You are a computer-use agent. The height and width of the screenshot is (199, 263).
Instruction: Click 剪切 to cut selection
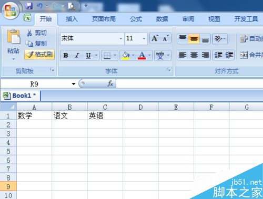pyautogui.click(x=37, y=33)
